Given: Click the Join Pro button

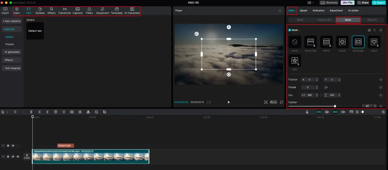Looking at the screenshot, I should pos(347,3).
